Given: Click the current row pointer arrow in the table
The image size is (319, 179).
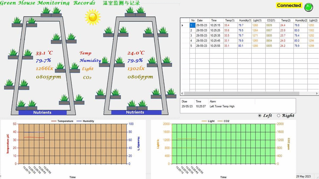Looking at the screenshot, I should [x=182, y=25].
